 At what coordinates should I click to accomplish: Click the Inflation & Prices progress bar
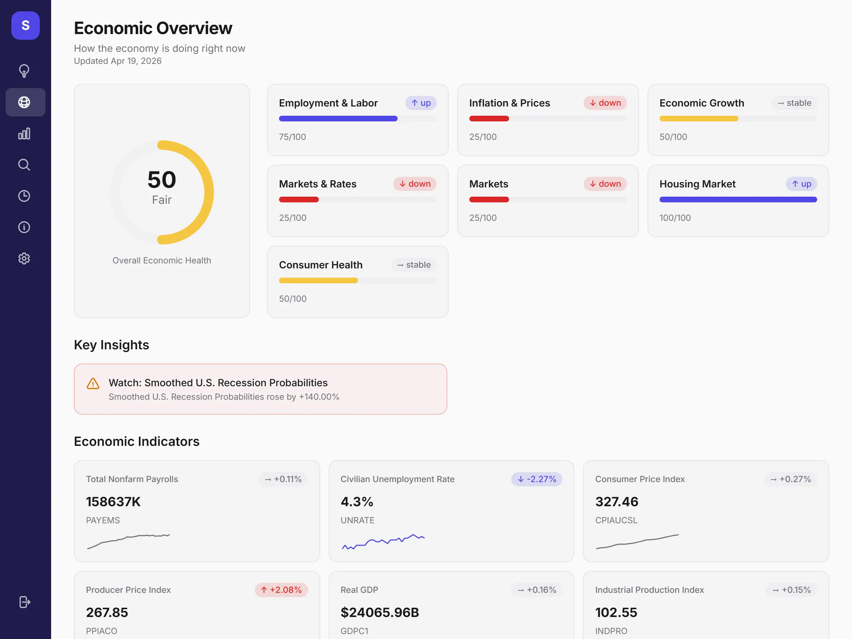pos(548,119)
